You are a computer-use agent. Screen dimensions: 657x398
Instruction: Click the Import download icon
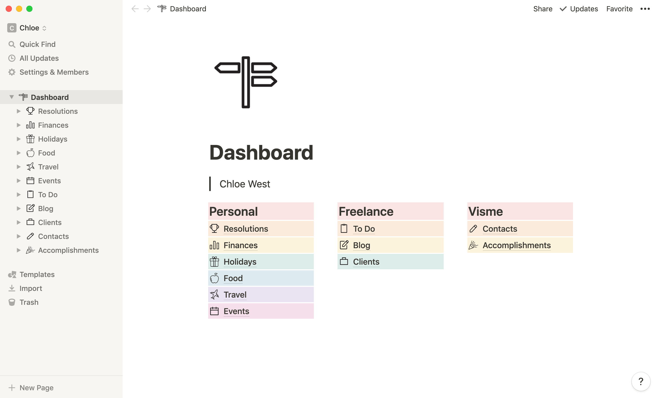pos(12,288)
